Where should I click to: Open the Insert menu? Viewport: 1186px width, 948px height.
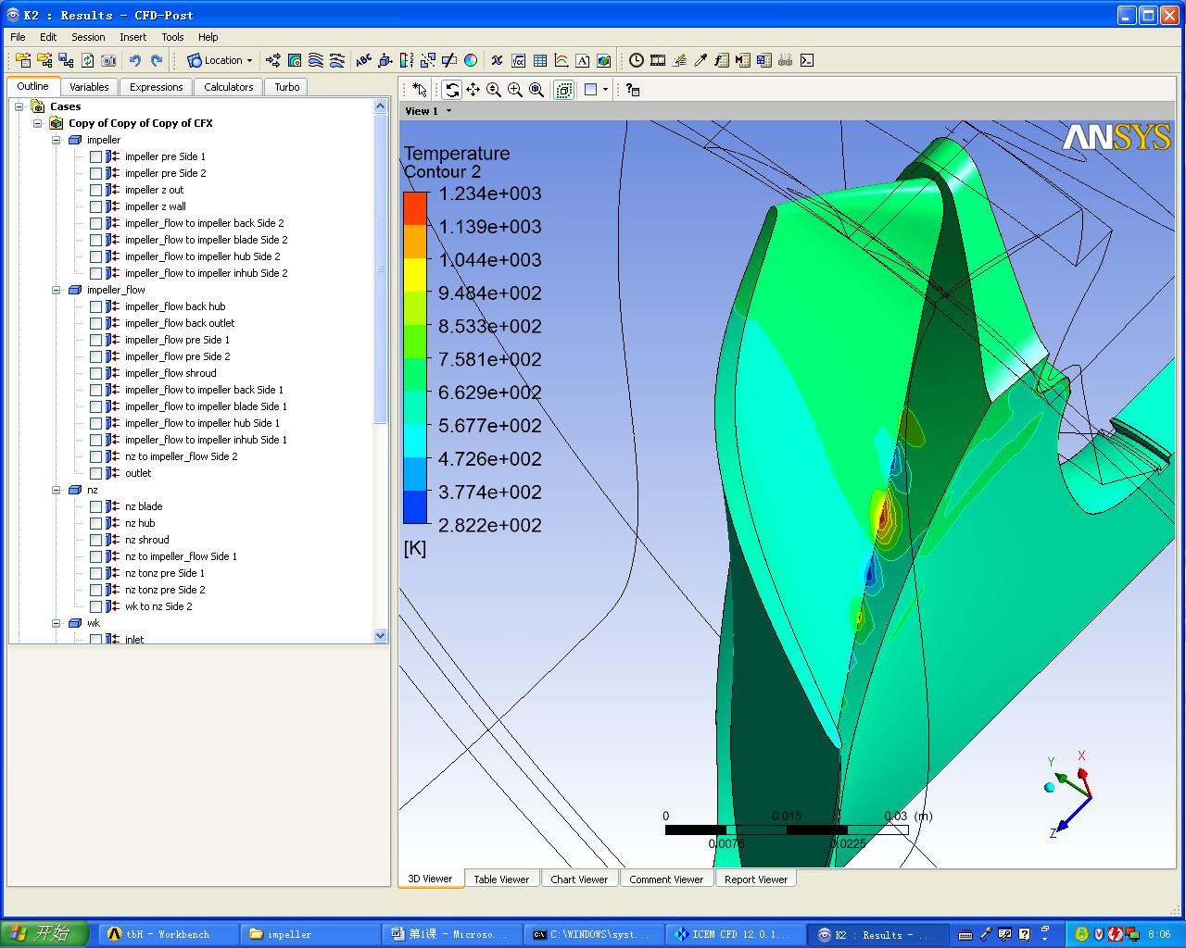pos(132,37)
